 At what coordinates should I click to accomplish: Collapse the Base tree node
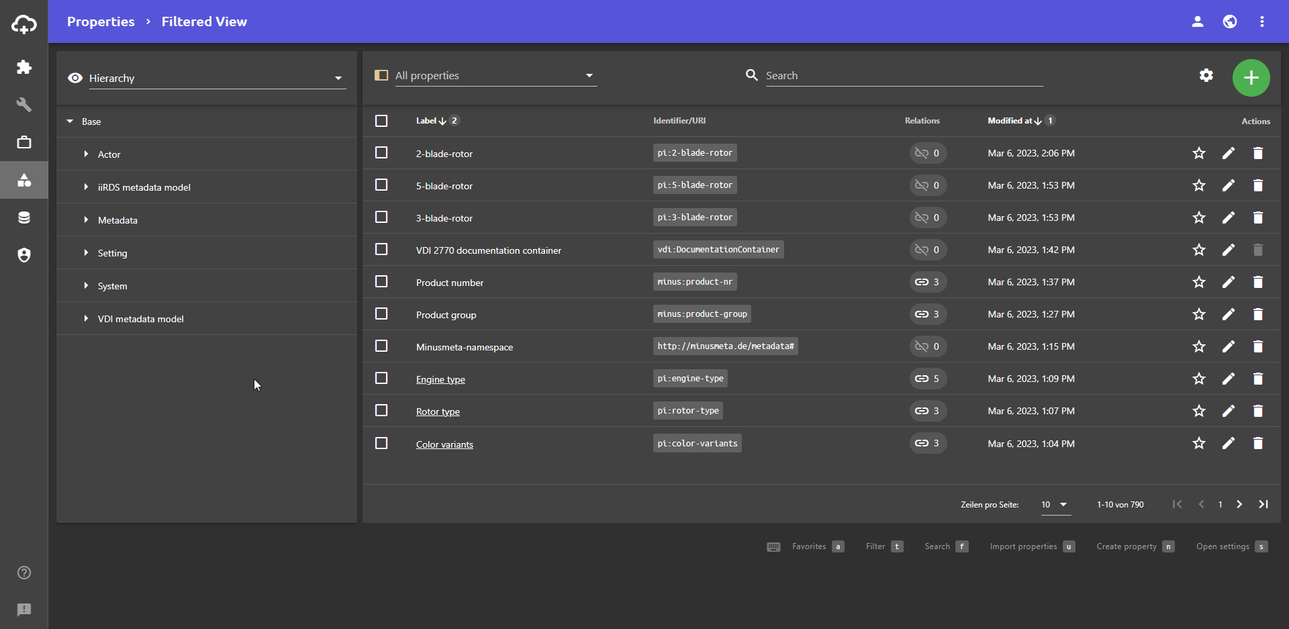[70, 122]
